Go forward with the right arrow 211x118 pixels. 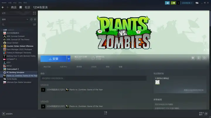pos(7,7)
